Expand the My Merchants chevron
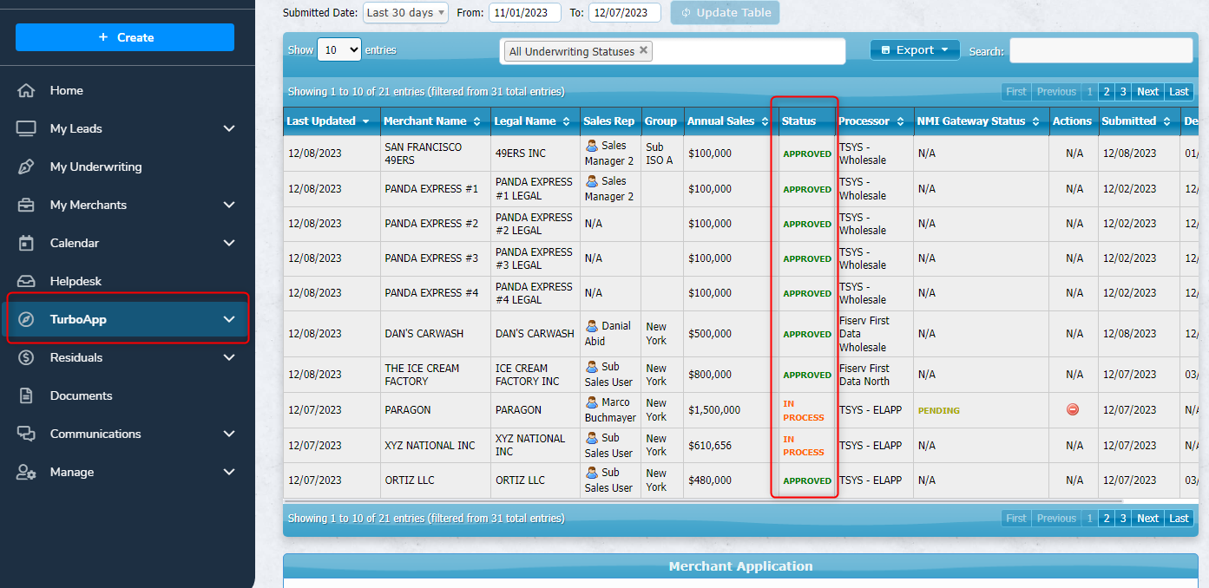 point(229,205)
